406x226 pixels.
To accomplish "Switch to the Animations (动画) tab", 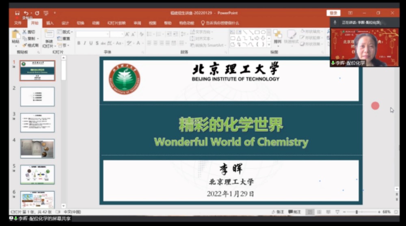I will 95,23.
